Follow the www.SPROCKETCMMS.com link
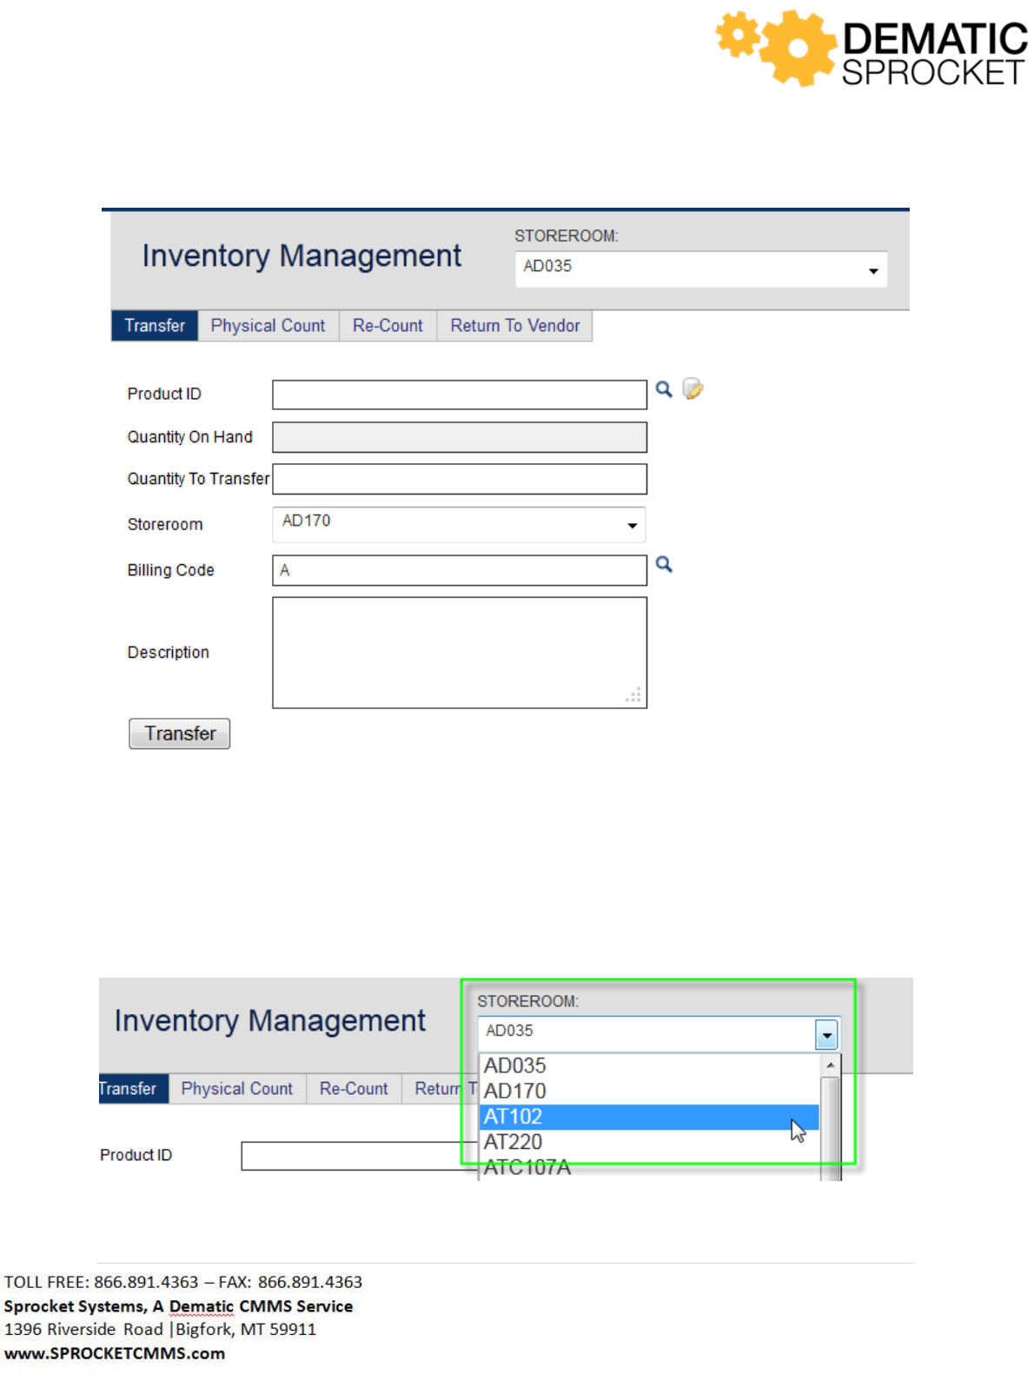Screen dimensions: 1034x1374 (x=115, y=1353)
